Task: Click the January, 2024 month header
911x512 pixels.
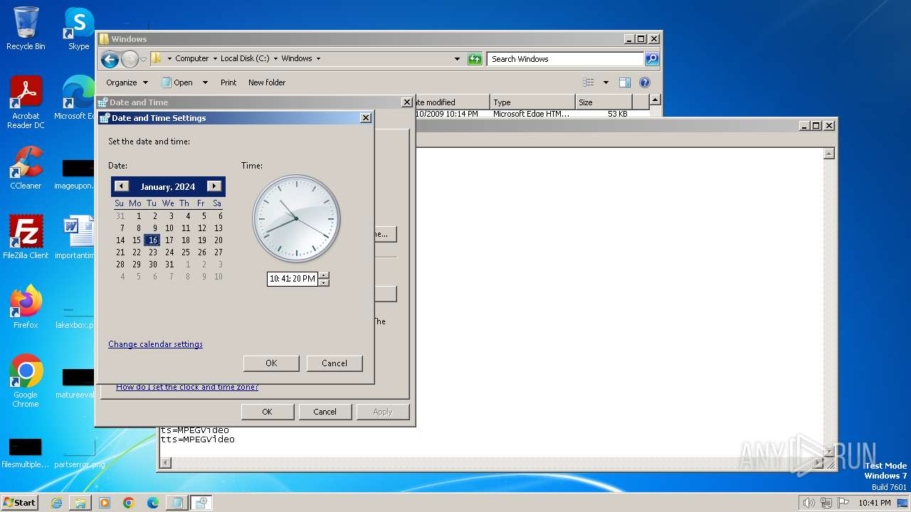Action: (168, 187)
